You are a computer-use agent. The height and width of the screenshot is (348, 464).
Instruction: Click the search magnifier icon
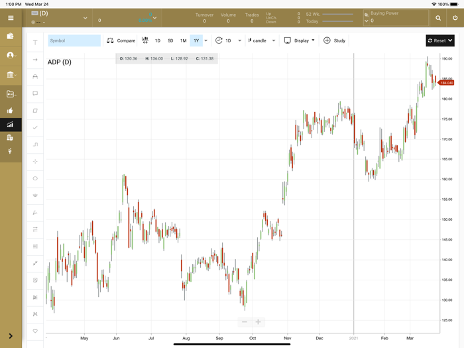(x=438, y=18)
